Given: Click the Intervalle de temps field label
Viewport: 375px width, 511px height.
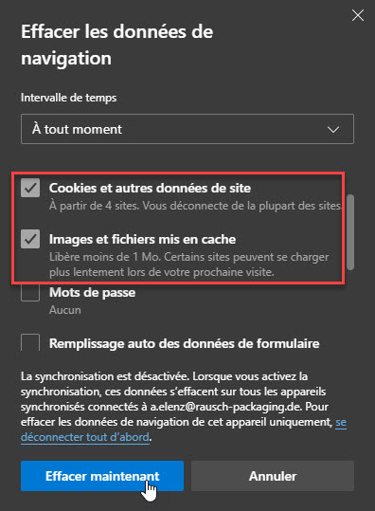Looking at the screenshot, I should pyautogui.click(x=69, y=98).
